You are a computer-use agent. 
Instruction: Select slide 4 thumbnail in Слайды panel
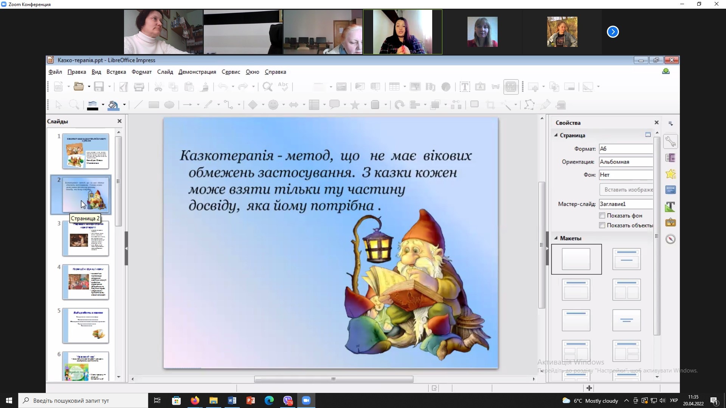(85, 282)
